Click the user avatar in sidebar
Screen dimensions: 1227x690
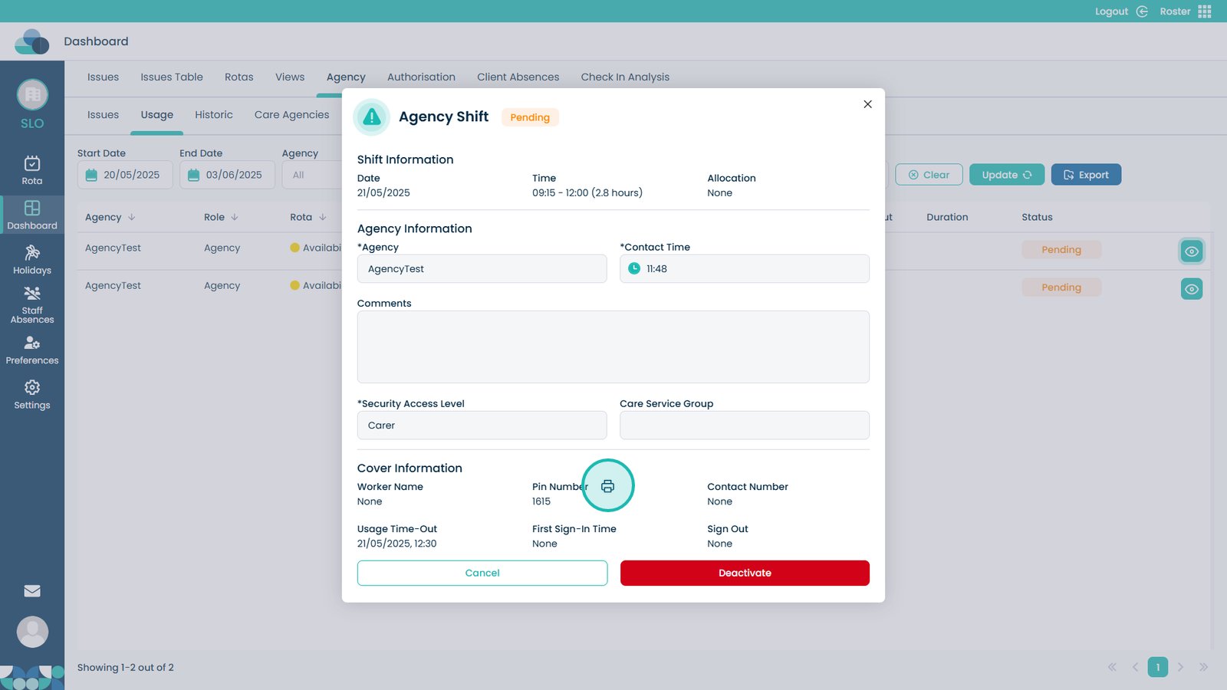32,632
